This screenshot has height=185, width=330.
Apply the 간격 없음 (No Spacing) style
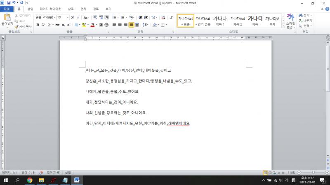203,21
